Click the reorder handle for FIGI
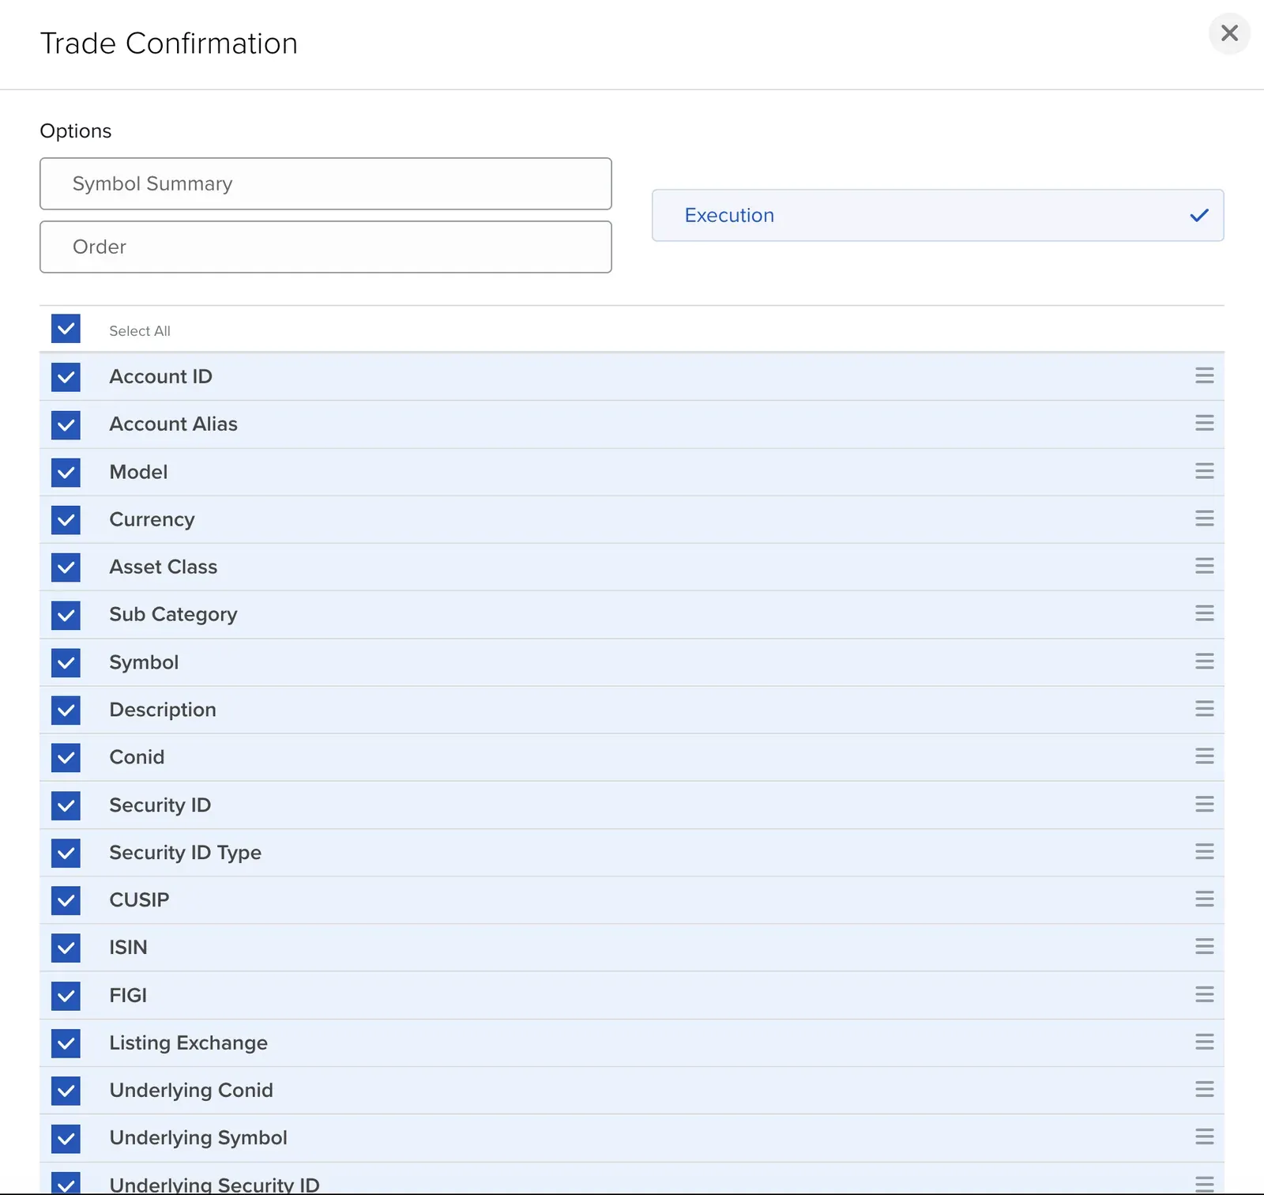This screenshot has width=1264, height=1195. [x=1204, y=994]
